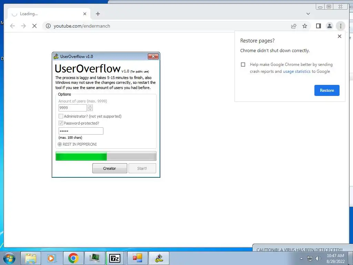Open a new tab with the plus button
Image resolution: width=353 pixels, height=265 pixels.
[x=98, y=14]
